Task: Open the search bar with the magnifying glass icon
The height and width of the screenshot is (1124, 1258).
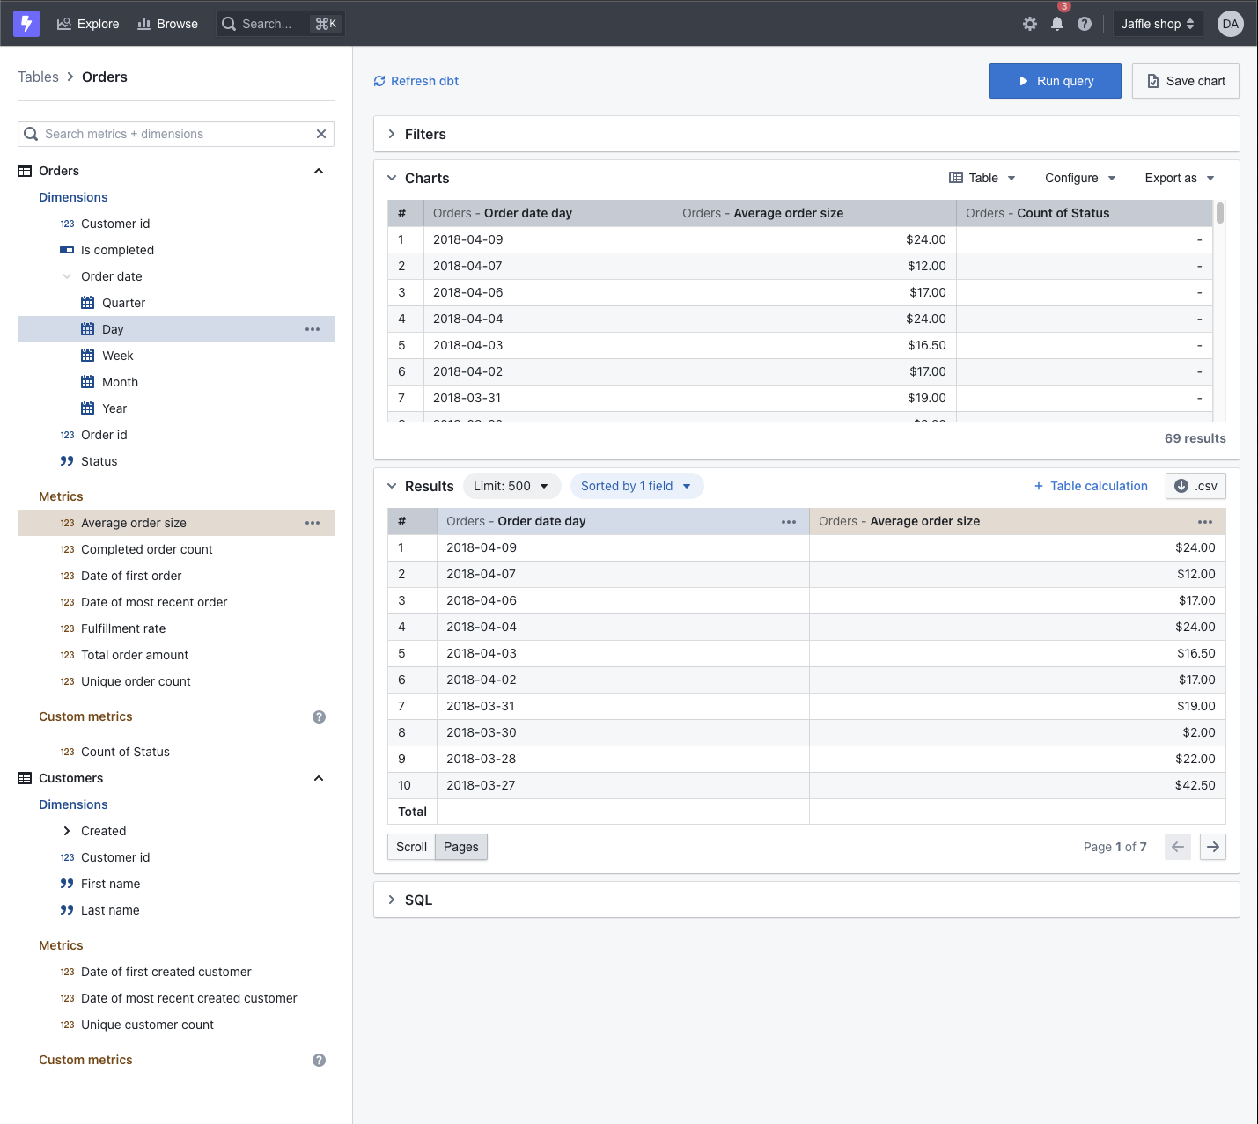Action: click(x=228, y=24)
